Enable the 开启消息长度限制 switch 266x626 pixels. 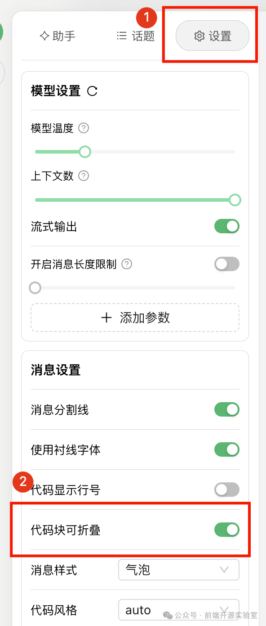(x=227, y=264)
